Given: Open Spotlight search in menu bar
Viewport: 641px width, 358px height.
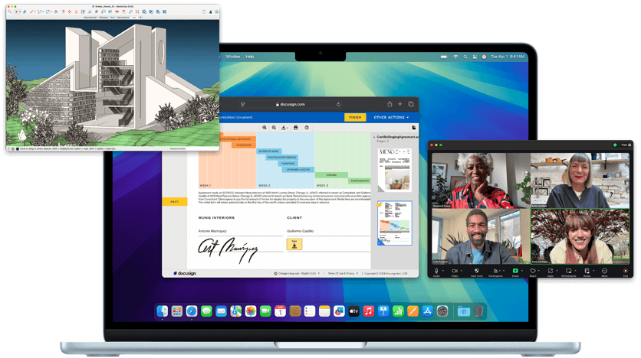Looking at the screenshot, I should (x=465, y=57).
